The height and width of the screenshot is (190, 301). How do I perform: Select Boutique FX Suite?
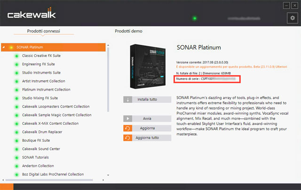(x=36, y=140)
